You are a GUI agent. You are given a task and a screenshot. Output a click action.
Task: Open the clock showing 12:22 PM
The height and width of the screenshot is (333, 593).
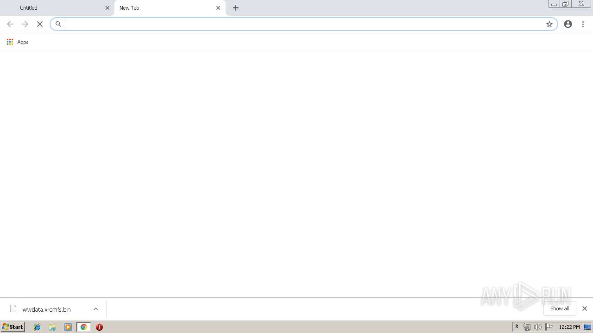pyautogui.click(x=569, y=327)
